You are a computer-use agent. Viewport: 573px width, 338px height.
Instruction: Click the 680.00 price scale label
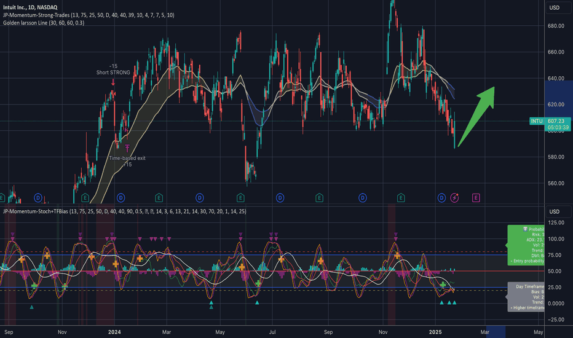pyautogui.click(x=556, y=26)
